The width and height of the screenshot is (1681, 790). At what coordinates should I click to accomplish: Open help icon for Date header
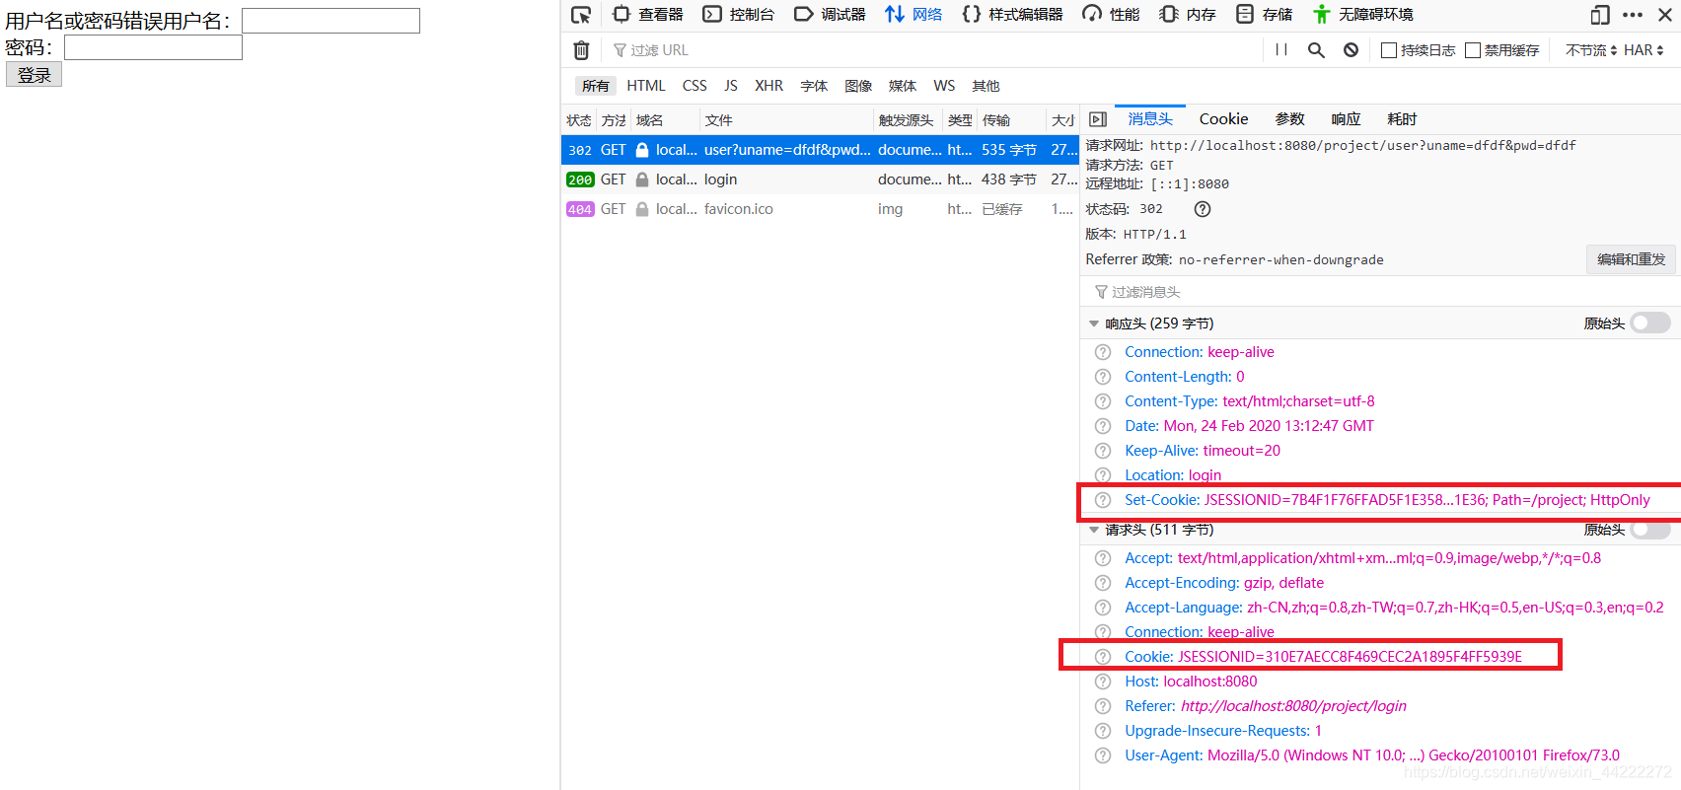tap(1103, 426)
